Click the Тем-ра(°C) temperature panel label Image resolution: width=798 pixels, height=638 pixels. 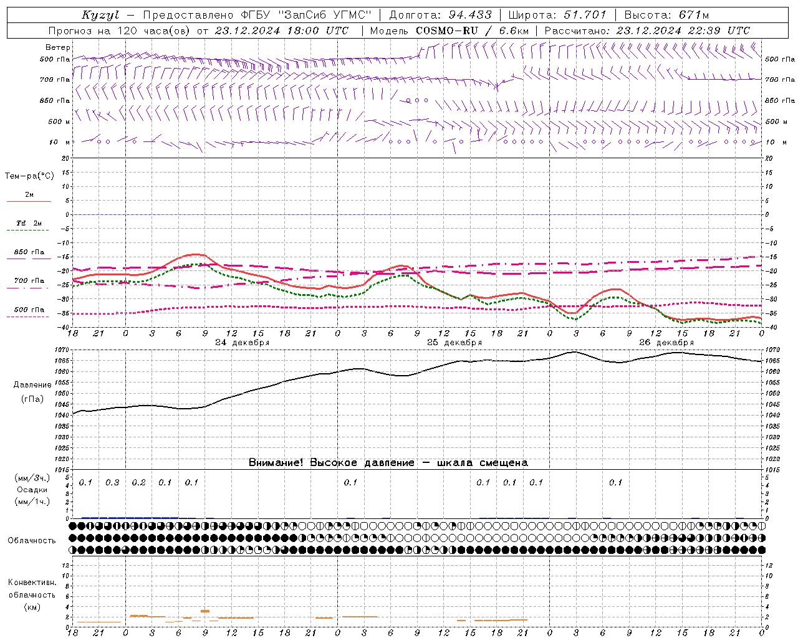pos(29,176)
